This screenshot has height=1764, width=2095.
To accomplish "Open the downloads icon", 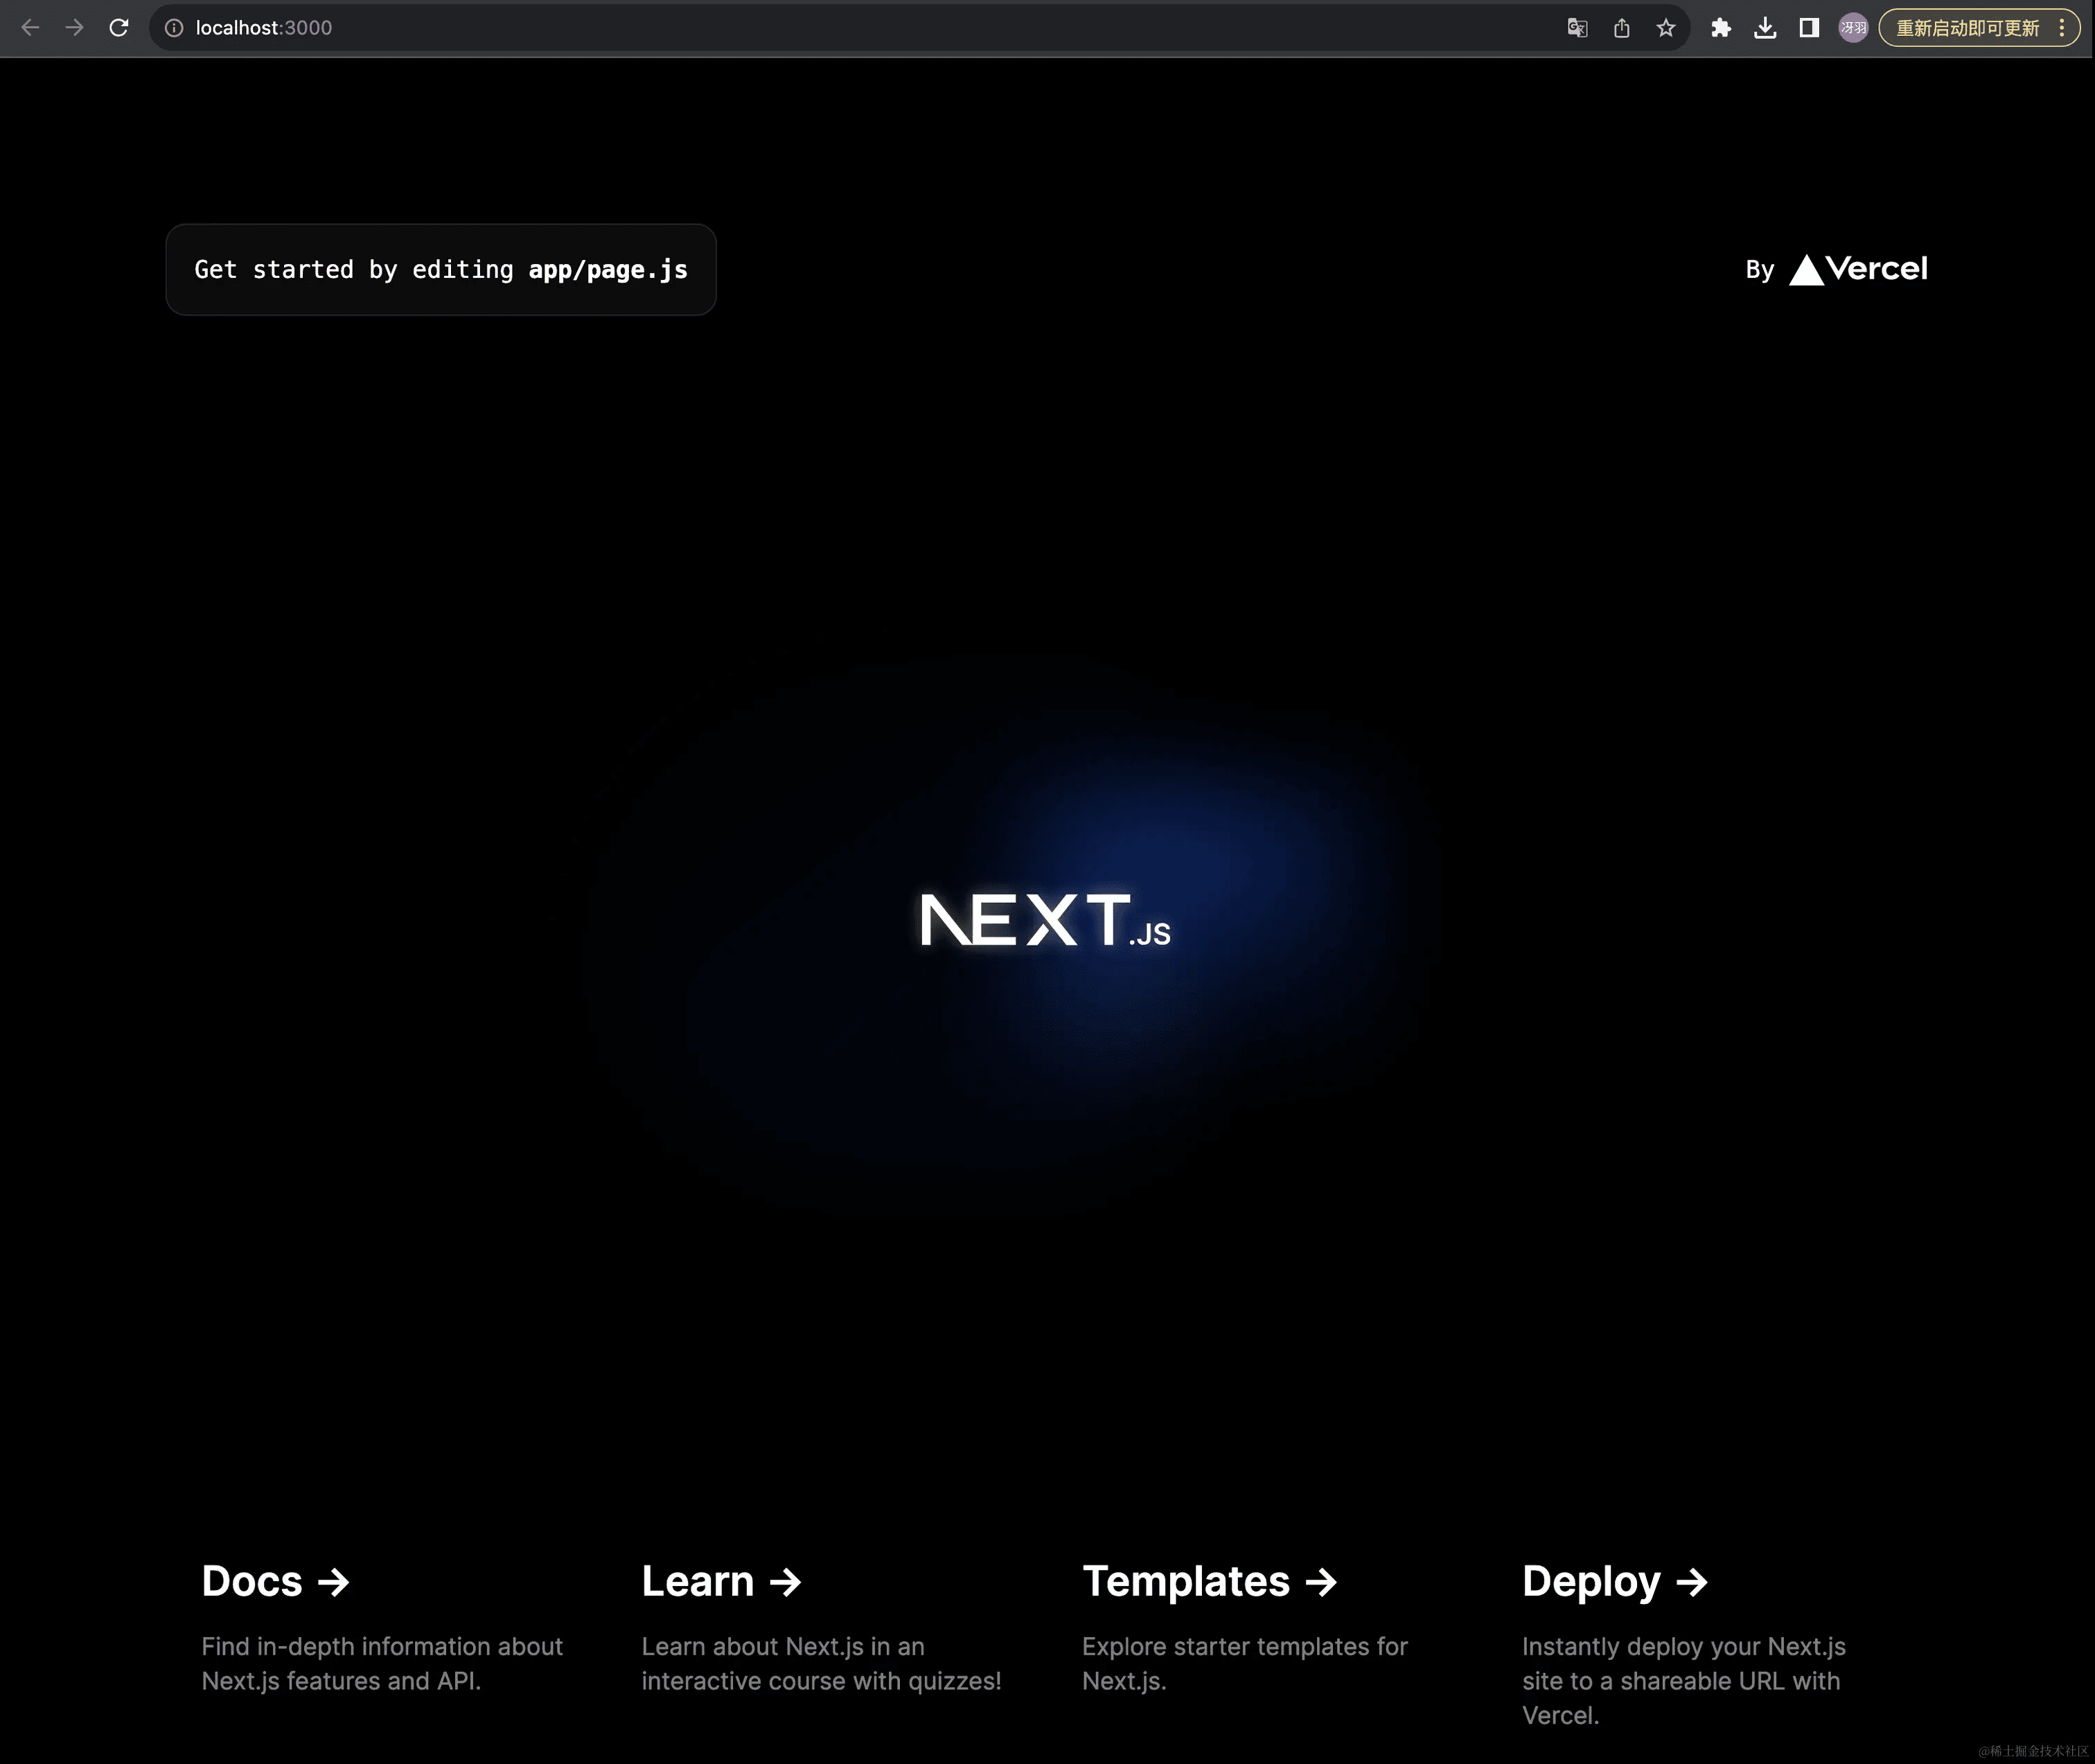I will (x=1765, y=28).
